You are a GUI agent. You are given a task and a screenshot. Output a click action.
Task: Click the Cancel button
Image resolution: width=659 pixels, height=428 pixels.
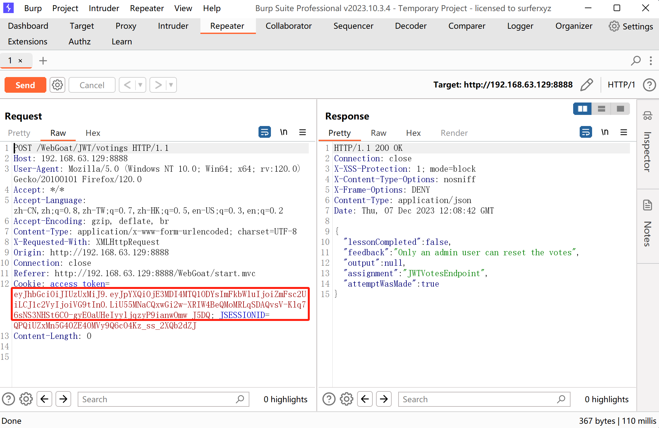coord(92,85)
